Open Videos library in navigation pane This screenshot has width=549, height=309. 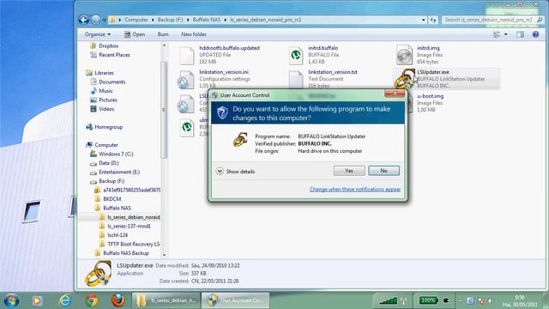pos(102,109)
